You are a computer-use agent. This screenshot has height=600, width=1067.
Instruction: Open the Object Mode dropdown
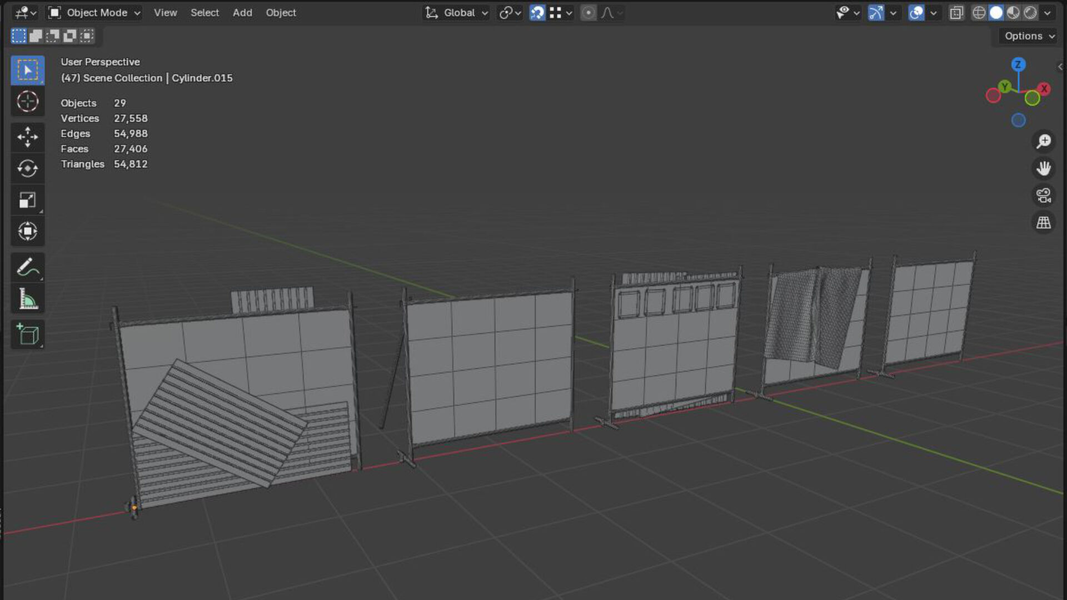tap(94, 13)
